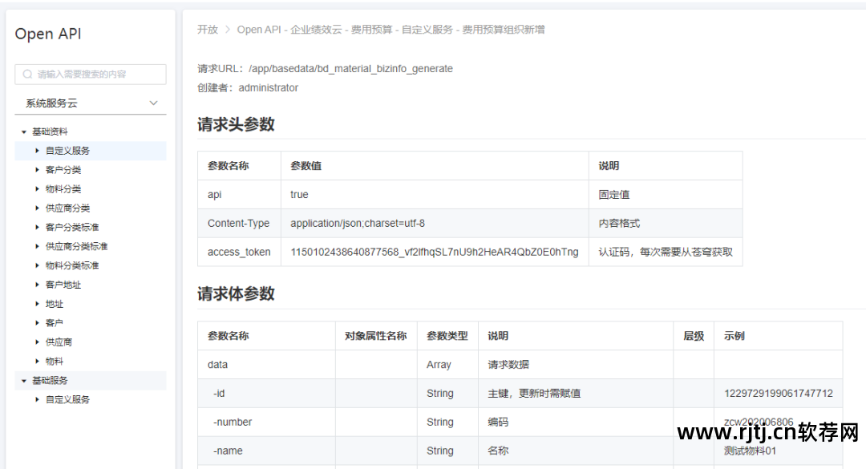Click the data parameter row

[520, 365]
